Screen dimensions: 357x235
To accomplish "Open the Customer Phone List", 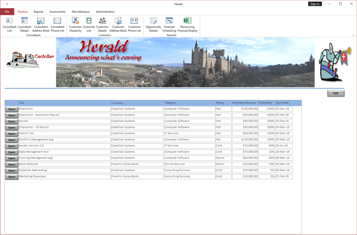I will click(134, 25).
